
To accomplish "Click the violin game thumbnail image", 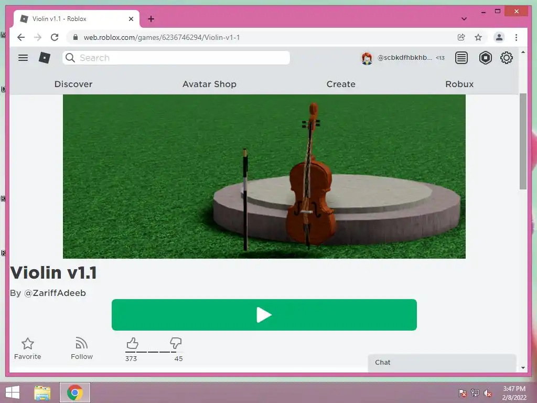I will point(264,176).
